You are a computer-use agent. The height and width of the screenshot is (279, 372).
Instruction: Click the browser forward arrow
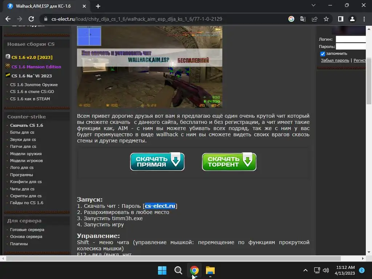(x=20, y=19)
